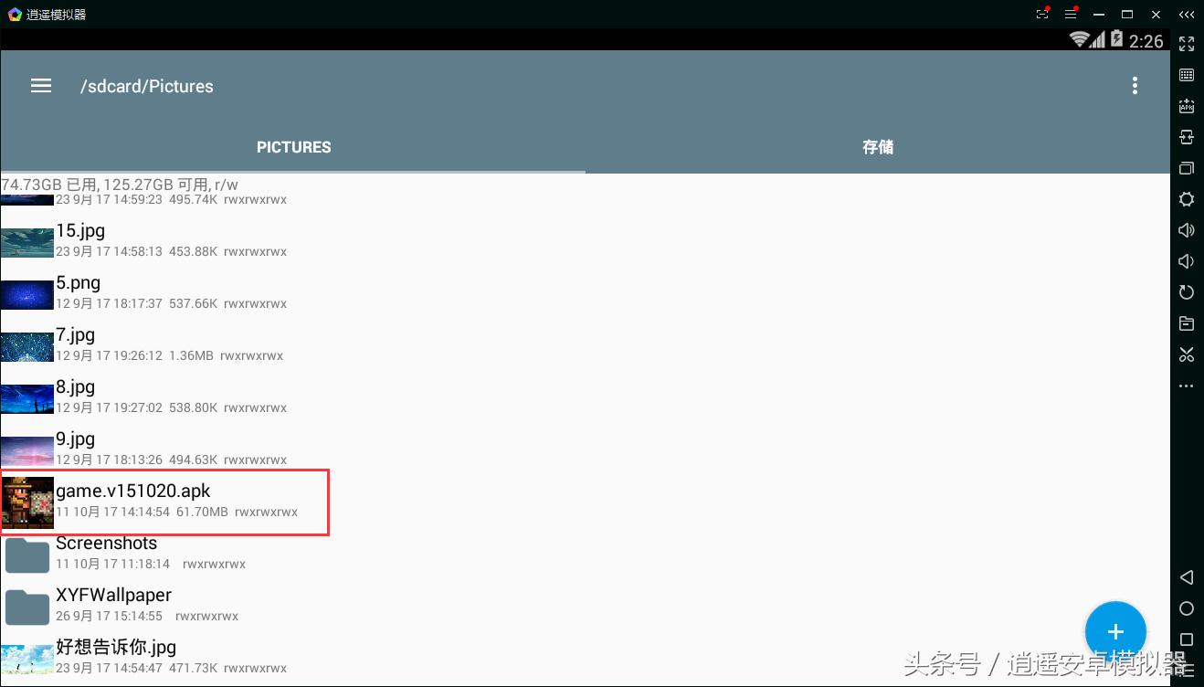Open emulator settings gear icon

pyautogui.click(x=1186, y=198)
